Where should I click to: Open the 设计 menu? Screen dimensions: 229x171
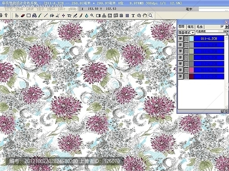click(61, 9)
